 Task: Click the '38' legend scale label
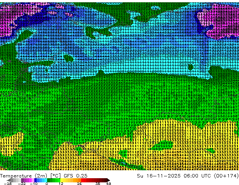98,183
